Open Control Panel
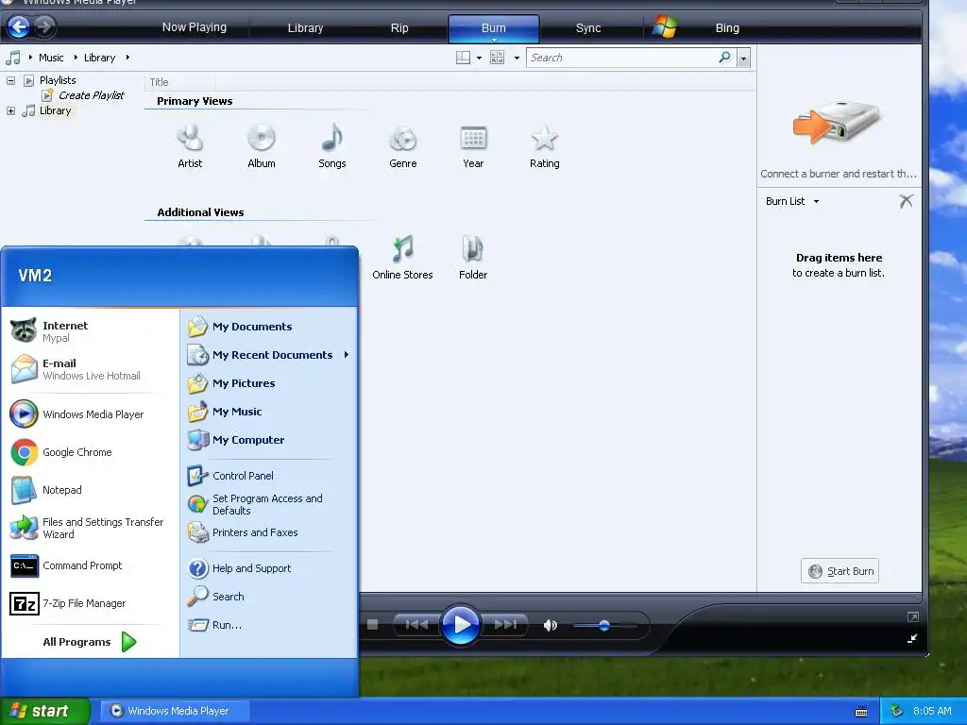 tap(269, 476)
